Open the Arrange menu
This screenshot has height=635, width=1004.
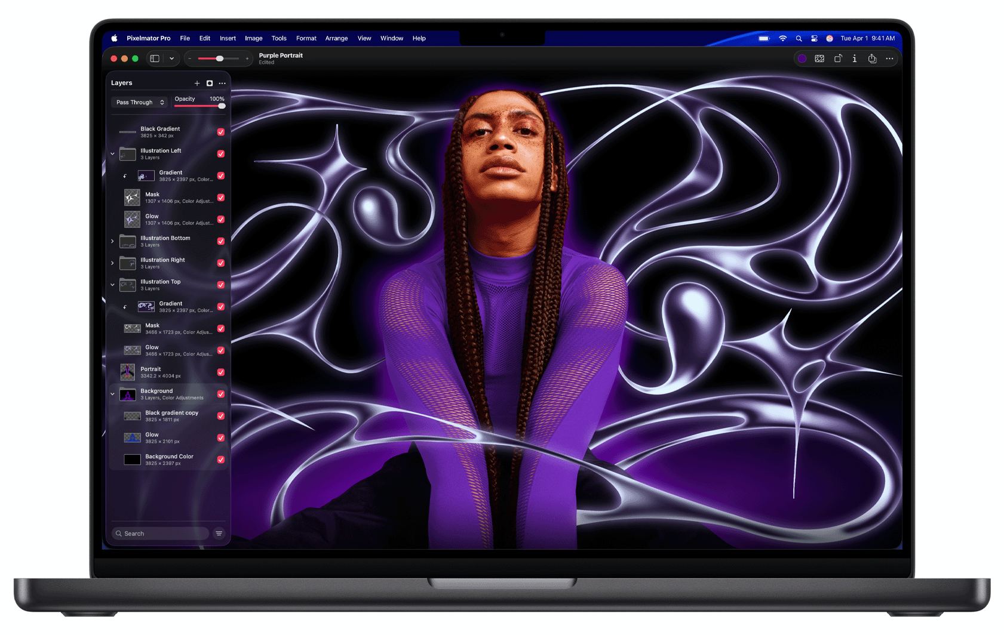[x=336, y=38]
